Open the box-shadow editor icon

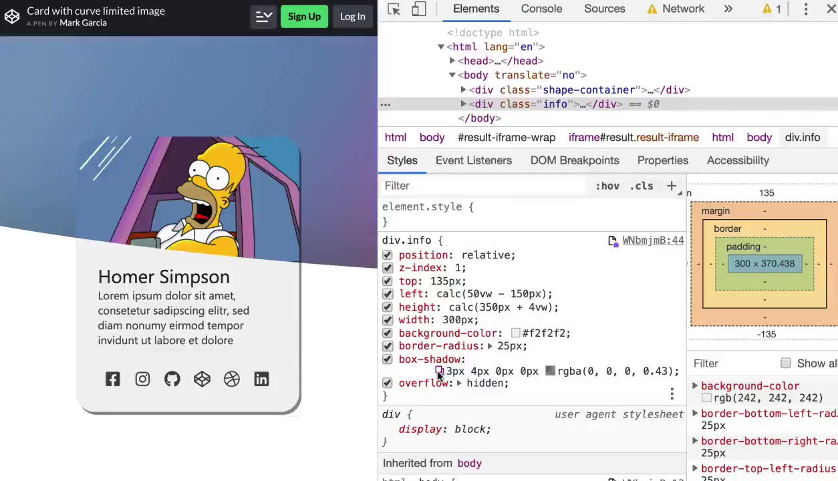tap(440, 371)
